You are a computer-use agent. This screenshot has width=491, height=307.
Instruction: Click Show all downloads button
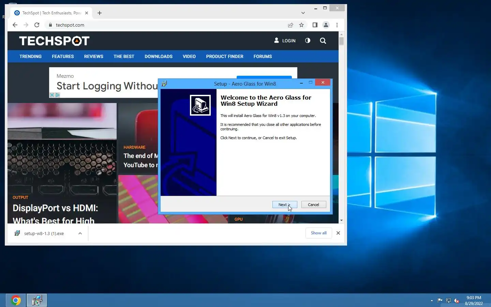click(319, 233)
